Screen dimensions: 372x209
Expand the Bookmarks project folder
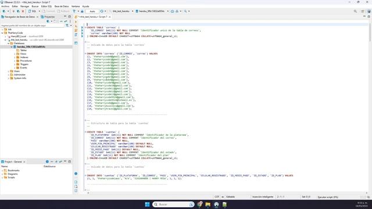tap(2, 170)
